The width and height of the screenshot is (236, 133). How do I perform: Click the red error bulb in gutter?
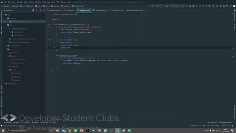pos(55,48)
